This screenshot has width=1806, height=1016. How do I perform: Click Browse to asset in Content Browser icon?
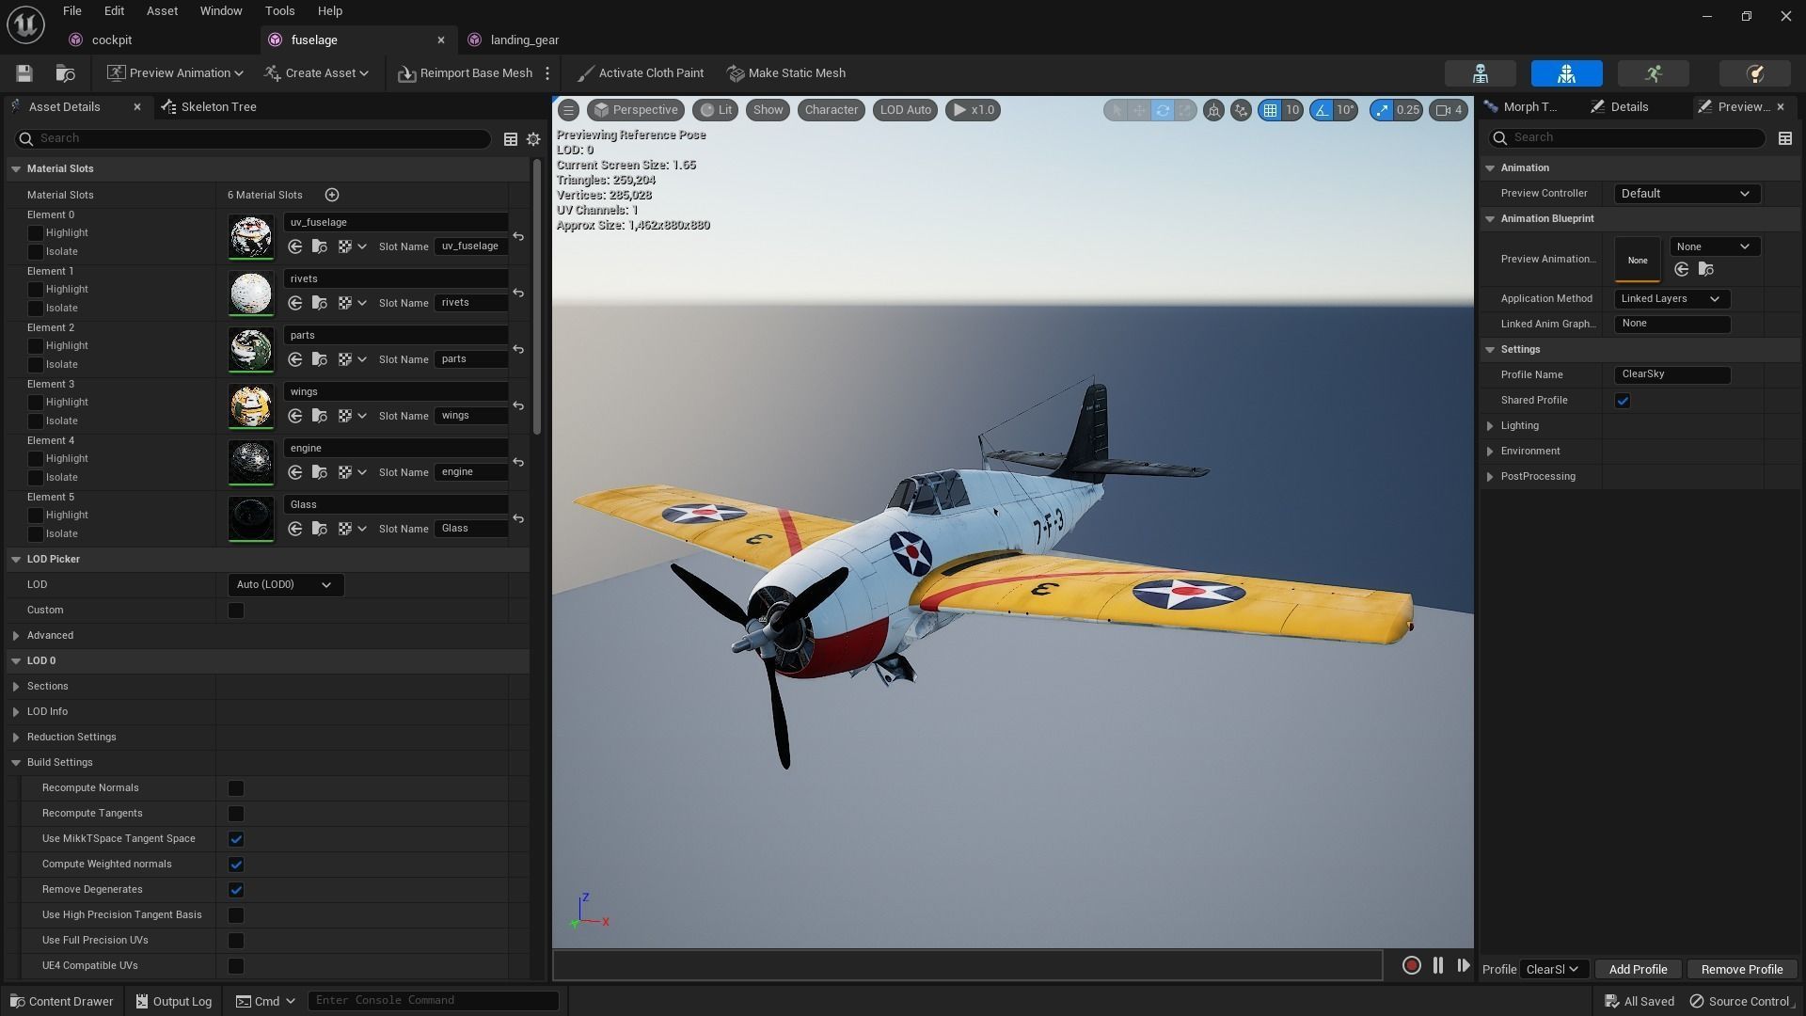coord(65,73)
